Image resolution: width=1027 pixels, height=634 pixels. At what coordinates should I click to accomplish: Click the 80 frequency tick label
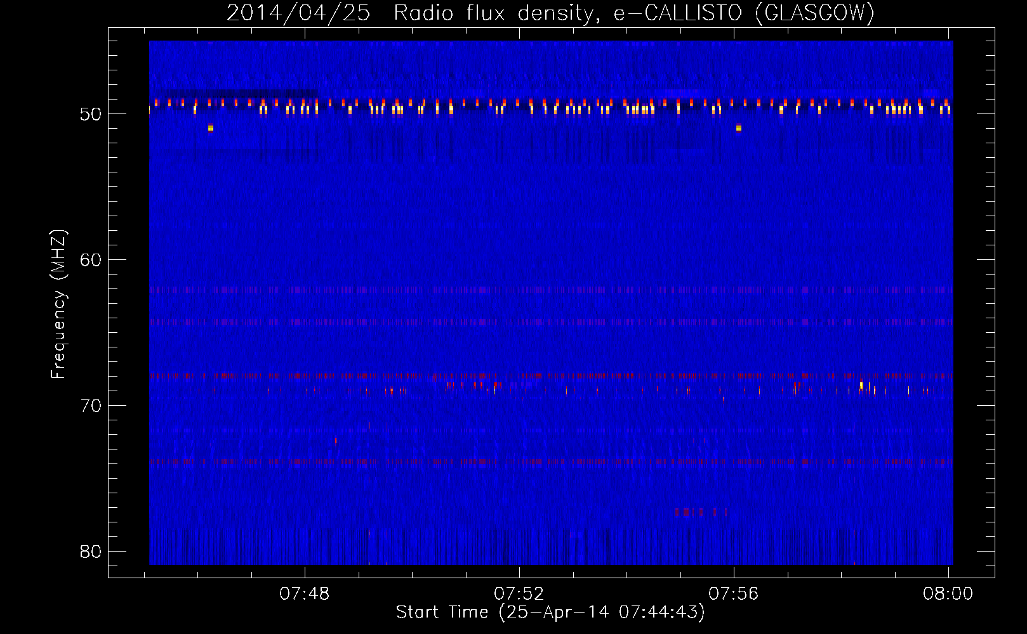(x=91, y=552)
